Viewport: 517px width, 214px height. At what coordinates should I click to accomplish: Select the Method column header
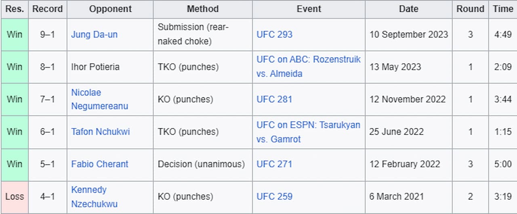tap(203, 9)
